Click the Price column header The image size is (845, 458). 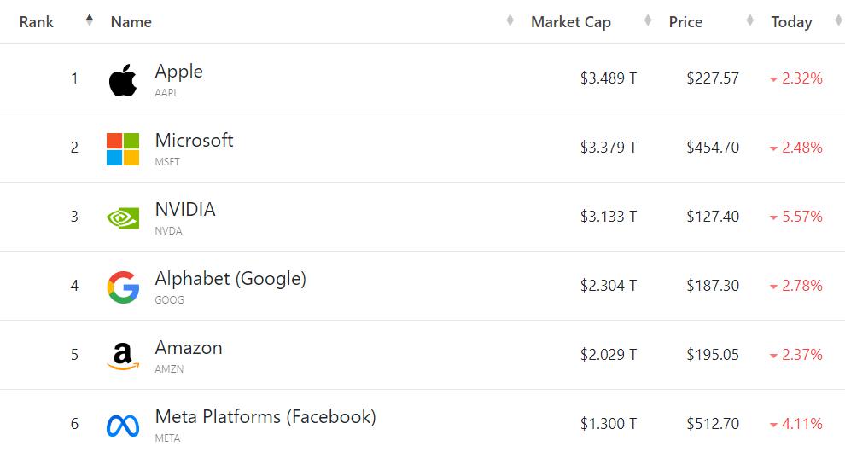tap(685, 22)
